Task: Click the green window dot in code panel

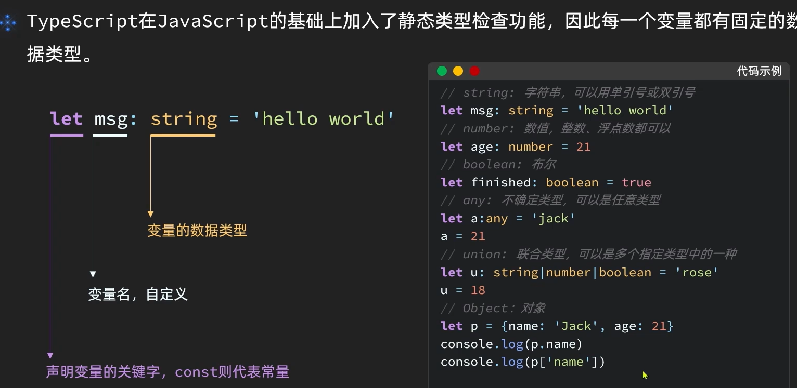Action: pyautogui.click(x=442, y=71)
